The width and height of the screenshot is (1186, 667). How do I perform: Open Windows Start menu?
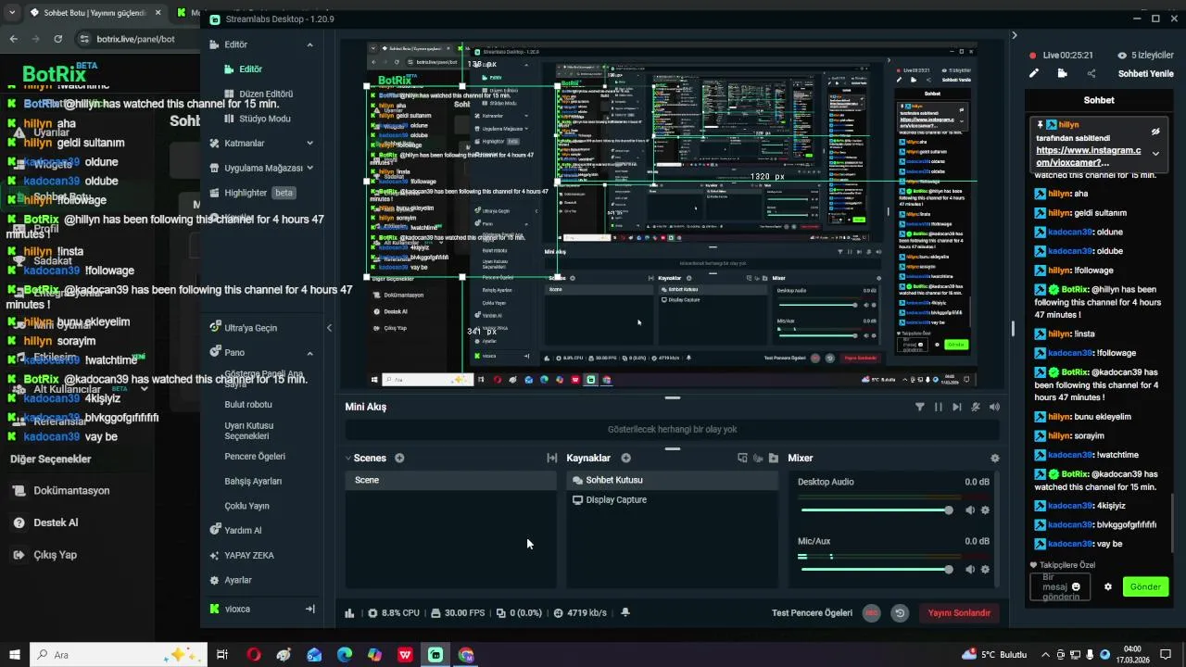pyautogui.click(x=15, y=655)
